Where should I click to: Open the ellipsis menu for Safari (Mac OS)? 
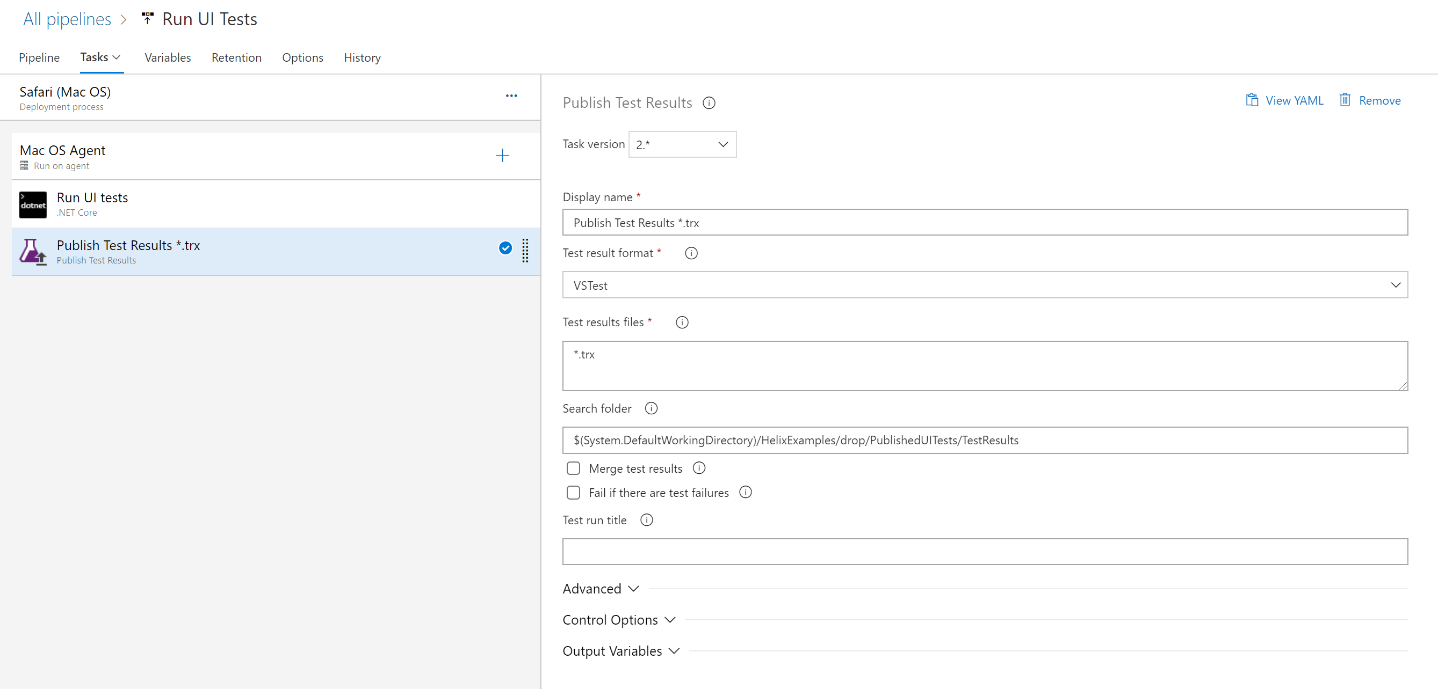pyautogui.click(x=511, y=96)
